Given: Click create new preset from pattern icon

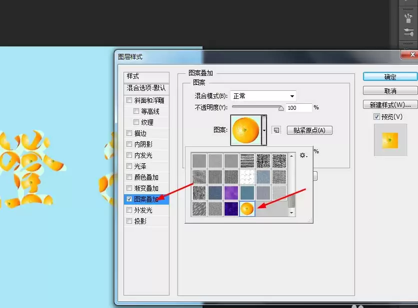Looking at the screenshot, I should coord(276,130).
